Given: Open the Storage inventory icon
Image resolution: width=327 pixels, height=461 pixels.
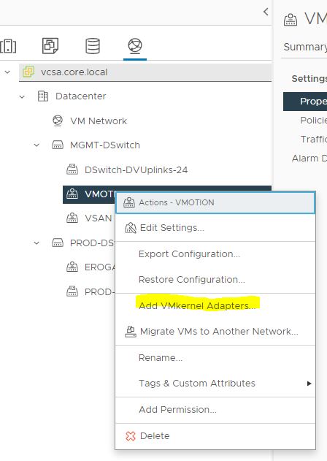Looking at the screenshot, I should [93, 46].
